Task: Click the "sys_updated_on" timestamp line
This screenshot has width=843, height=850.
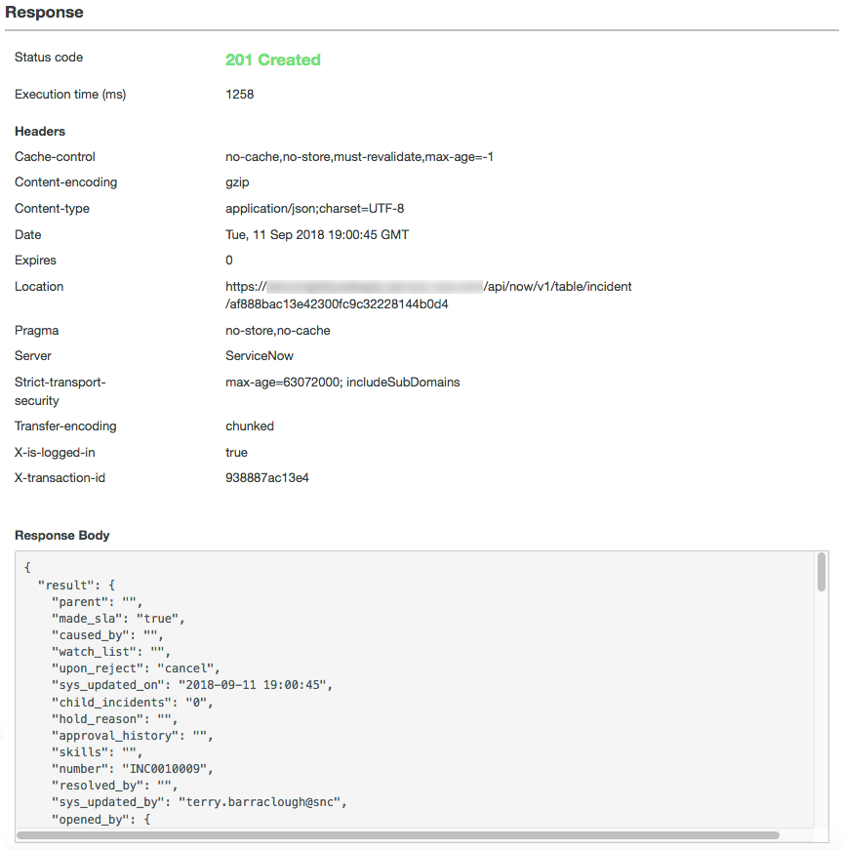Action: click(192, 685)
